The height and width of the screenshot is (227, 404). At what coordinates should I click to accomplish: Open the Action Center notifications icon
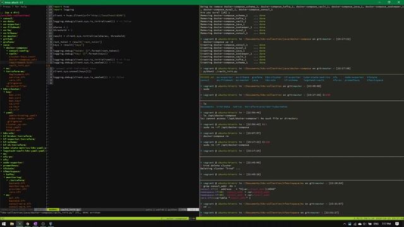click(397, 224)
